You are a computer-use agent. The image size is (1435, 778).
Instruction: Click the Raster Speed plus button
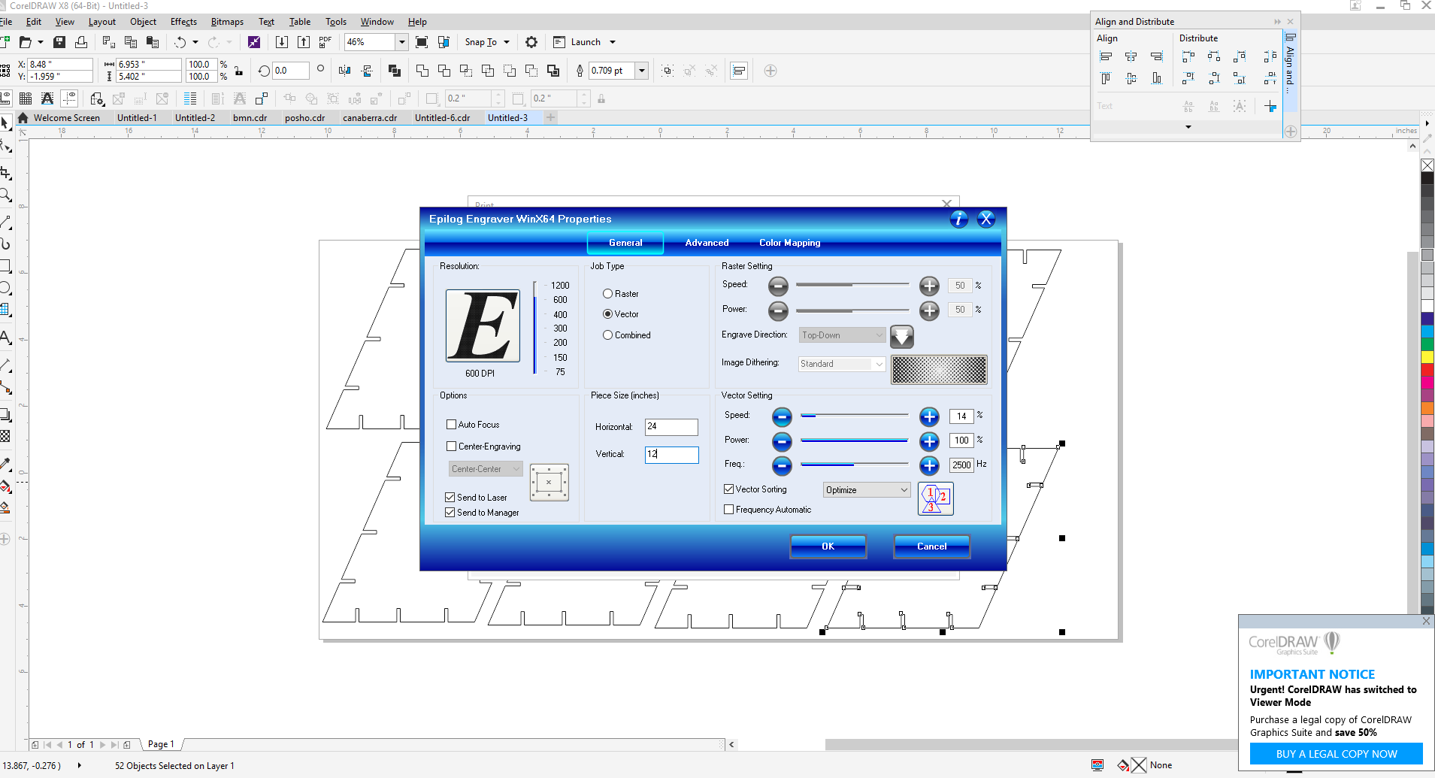pyautogui.click(x=930, y=286)
